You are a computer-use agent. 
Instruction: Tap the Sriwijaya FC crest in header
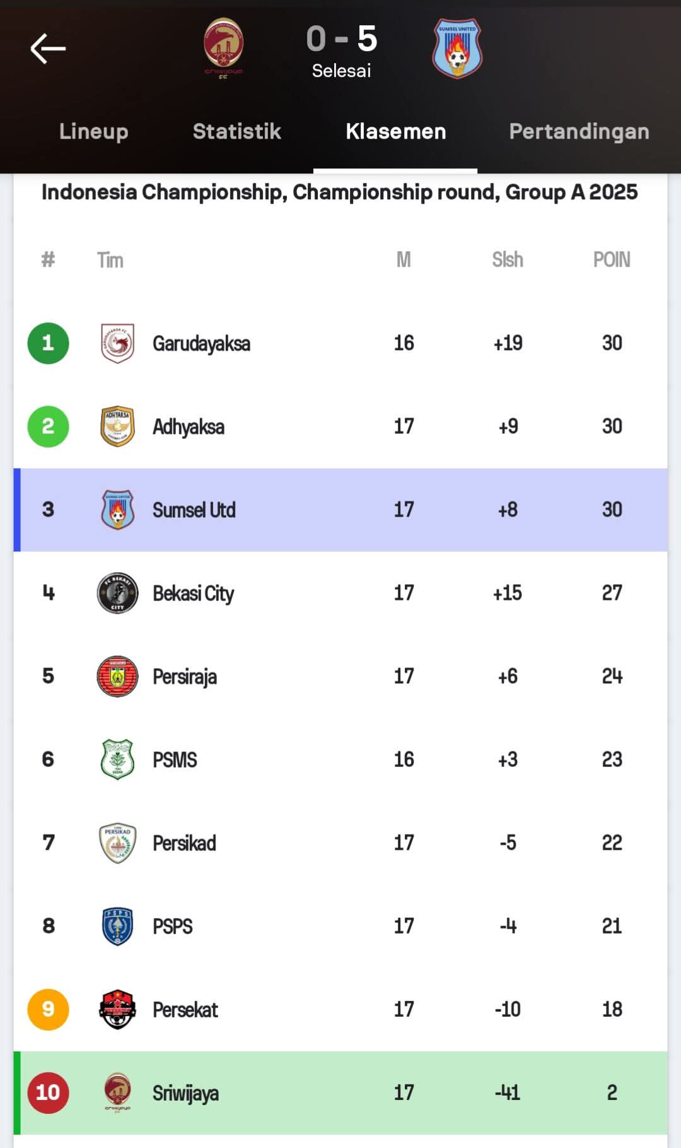[223, 47]
